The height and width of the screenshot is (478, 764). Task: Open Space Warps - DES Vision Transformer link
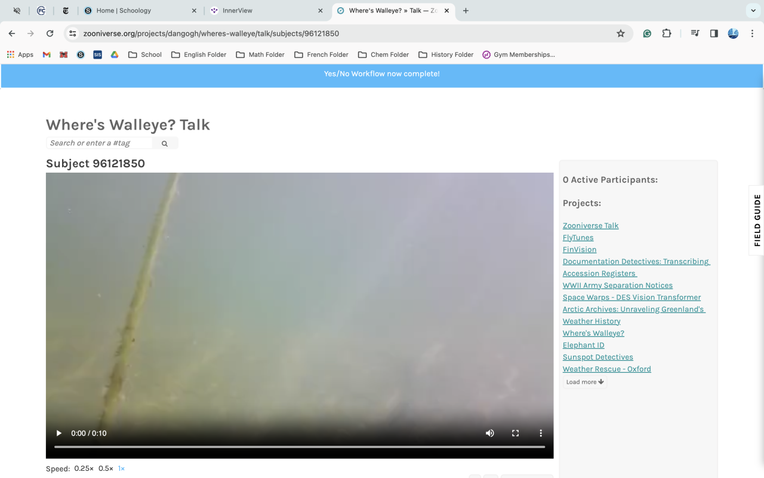point(631,297)
